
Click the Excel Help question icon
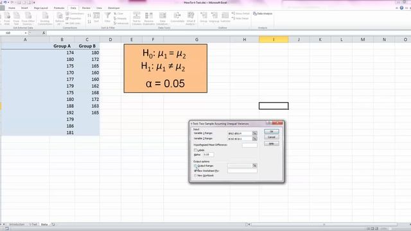[x=401, y=8]
